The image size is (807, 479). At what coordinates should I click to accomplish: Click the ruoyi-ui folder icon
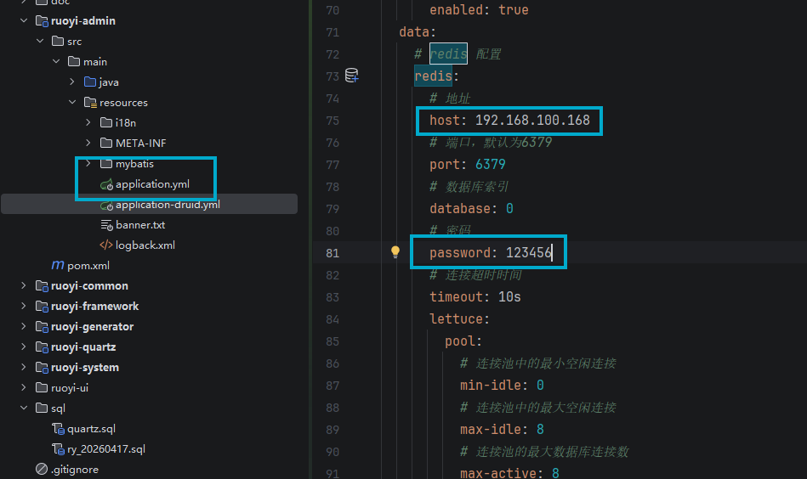point(42,387)
